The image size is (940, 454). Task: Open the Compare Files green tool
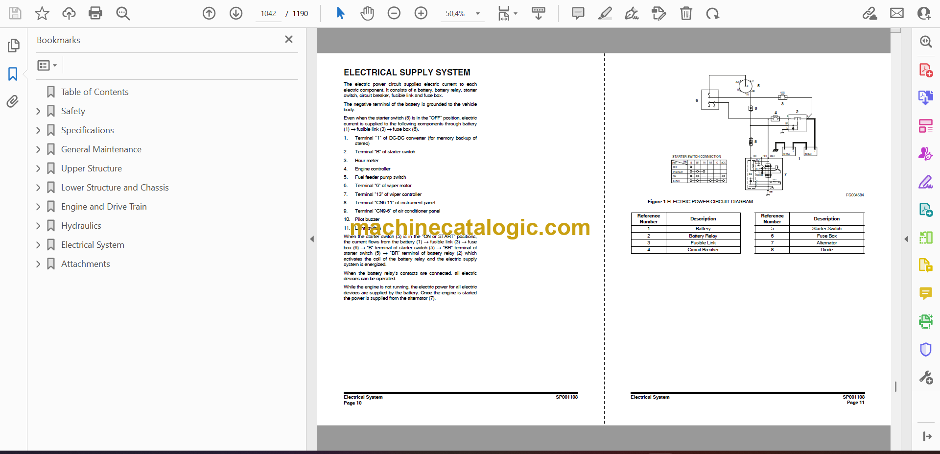pos(926,238)
